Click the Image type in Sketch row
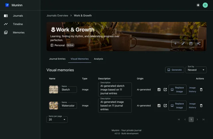213x139 pixels. [x=85, y=89]
